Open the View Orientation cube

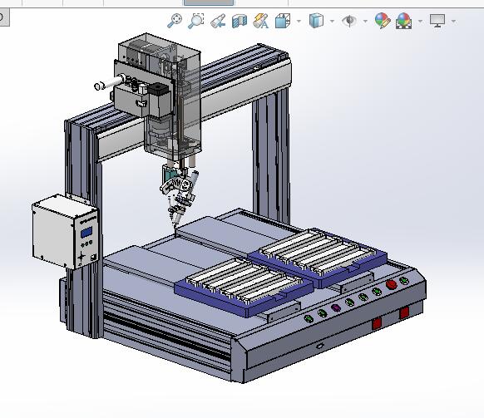[x=283, y=21]
